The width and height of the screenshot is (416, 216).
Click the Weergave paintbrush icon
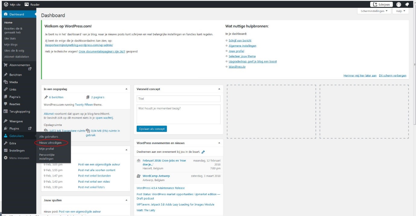[x=6, y=121]
